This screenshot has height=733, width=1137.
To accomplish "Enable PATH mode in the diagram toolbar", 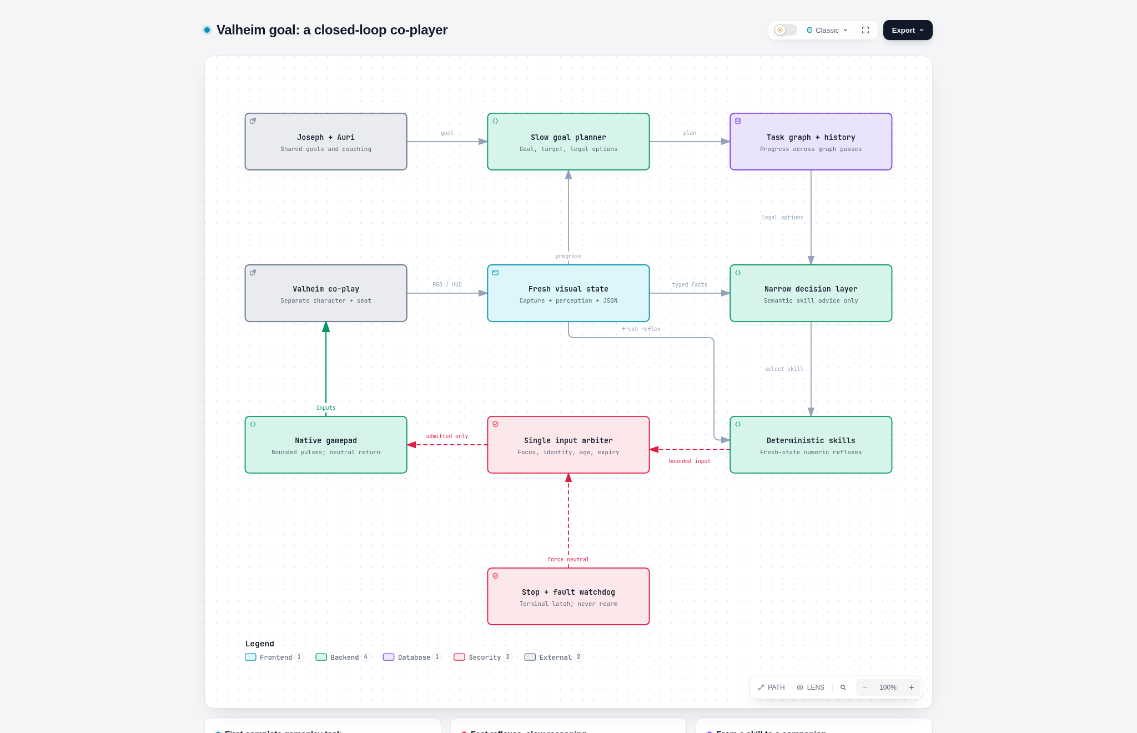I will coord(771,687).
